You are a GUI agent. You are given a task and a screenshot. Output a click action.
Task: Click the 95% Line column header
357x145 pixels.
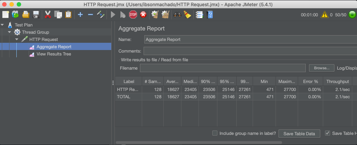pos(227,82)
